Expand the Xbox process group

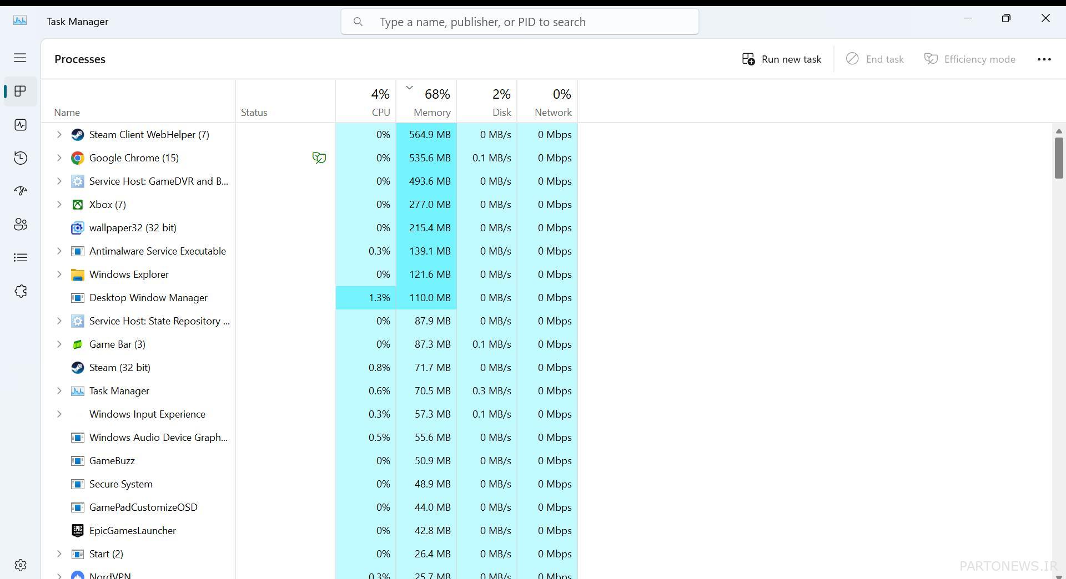coord(59,205)
